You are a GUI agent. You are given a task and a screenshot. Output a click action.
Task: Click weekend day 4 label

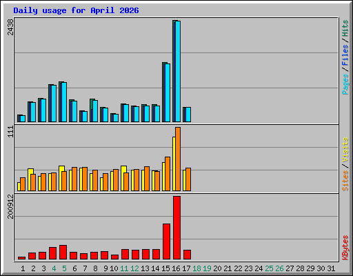[54, 268]
